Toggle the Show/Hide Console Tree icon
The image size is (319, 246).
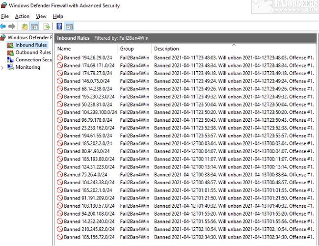coord(34,26)
